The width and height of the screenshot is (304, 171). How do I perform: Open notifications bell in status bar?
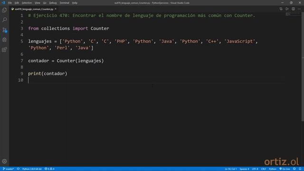(300, 169)
